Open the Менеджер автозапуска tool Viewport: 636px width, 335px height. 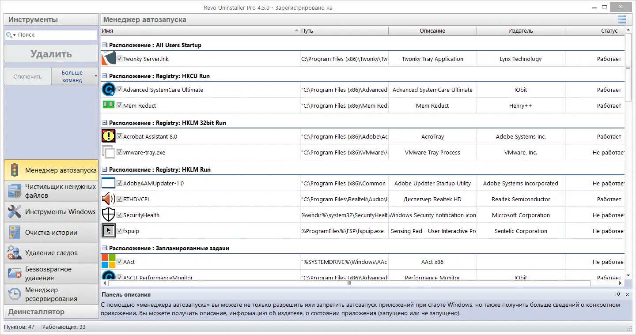tap(51, 170)
